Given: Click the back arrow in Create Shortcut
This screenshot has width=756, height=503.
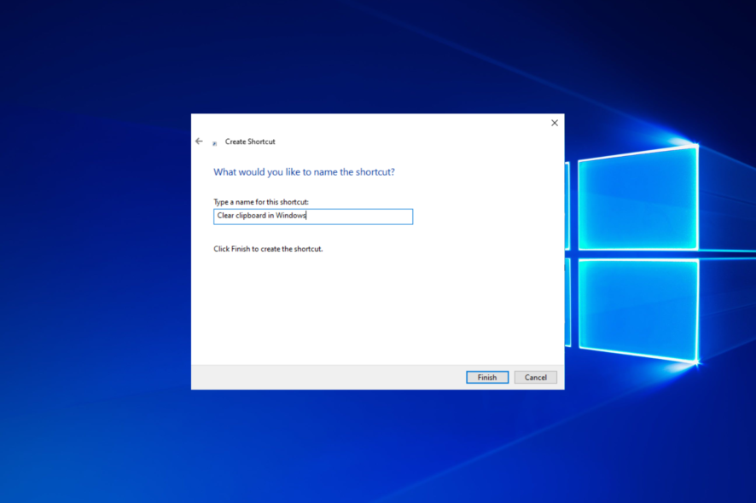Looking at the screenshot, I should [199, 142].
